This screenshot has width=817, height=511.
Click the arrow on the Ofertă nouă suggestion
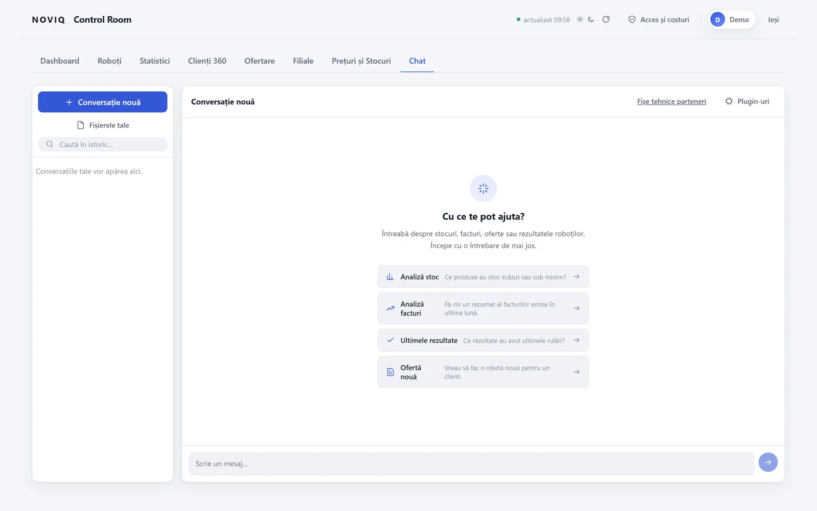(x=577, y=372)
